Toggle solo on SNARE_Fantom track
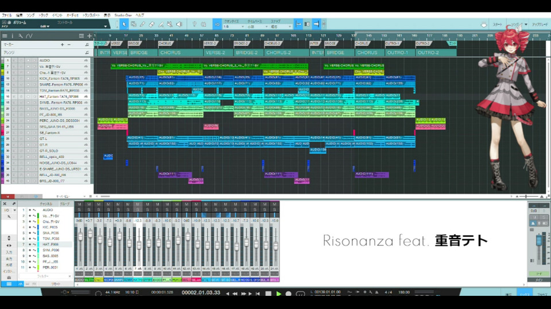This screenshot has width=551, height=309. 21,85
